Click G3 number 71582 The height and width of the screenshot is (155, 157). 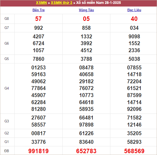point(134,118)
